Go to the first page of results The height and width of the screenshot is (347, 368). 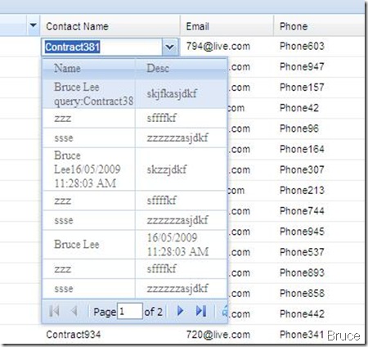(x=54, y=311)
